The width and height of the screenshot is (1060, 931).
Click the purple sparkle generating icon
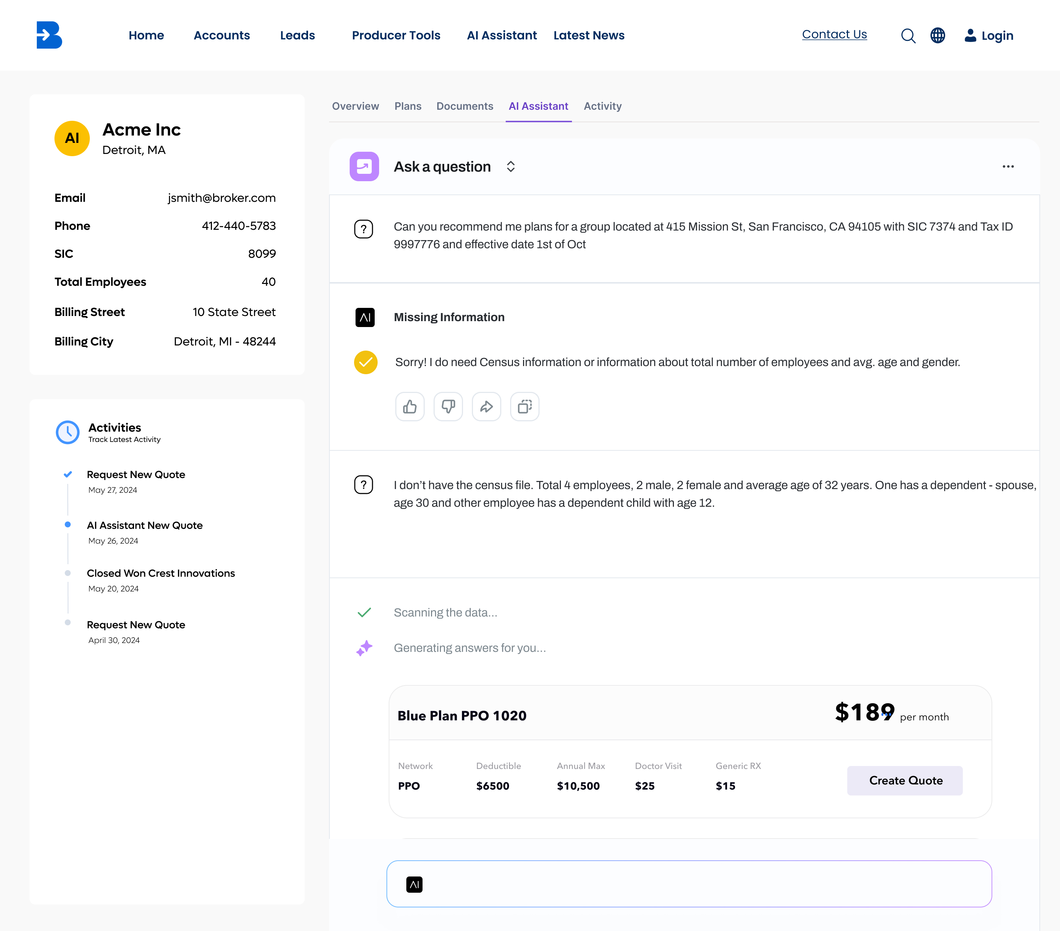pos(365,648)
